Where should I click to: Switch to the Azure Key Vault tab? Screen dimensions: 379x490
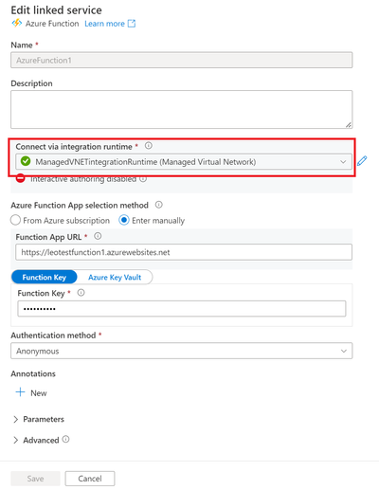coord(115,277)
